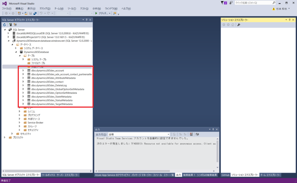Image resolution: width=297 pixels, height=183 pixels.
Task: Open the 編集(E) menu
Action: (x=19, y=9)
